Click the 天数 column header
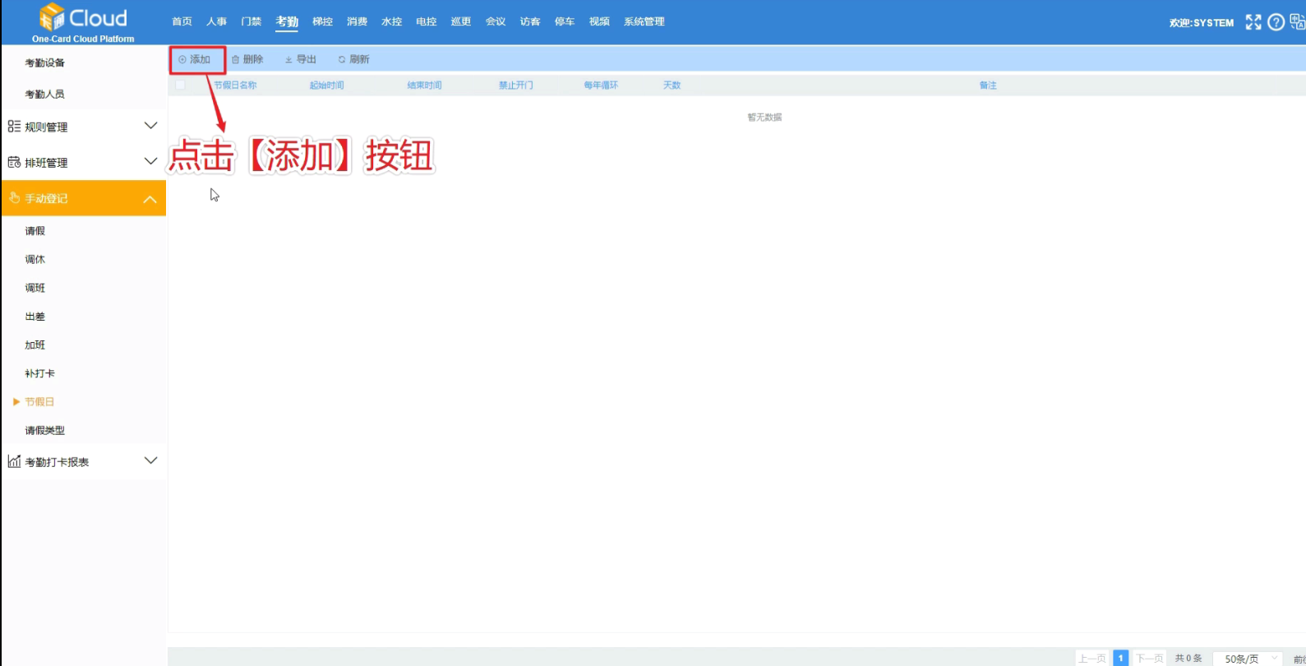 point(671,85)
